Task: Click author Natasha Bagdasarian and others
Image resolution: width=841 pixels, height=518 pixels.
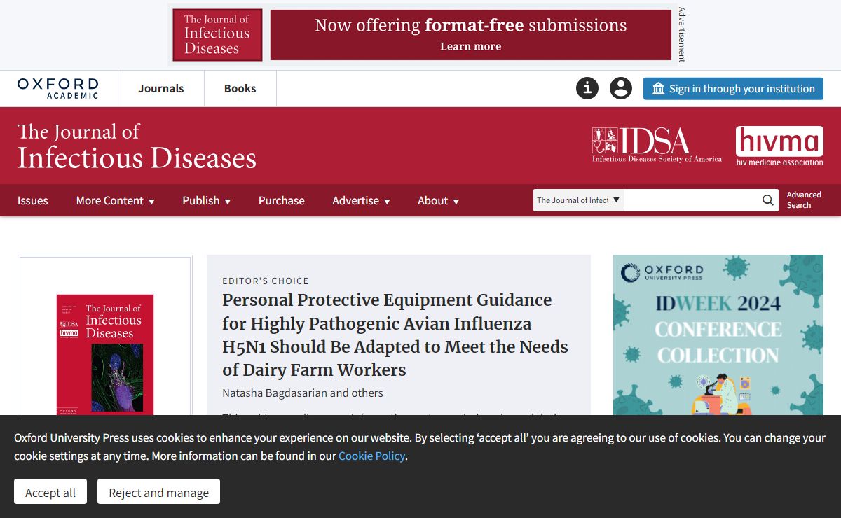Action: 303,393
